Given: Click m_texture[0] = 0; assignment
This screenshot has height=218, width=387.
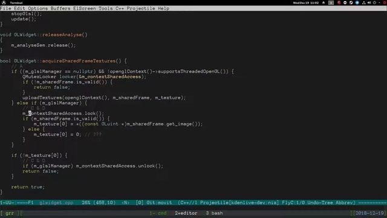Looking at the screenshot, I should click(57, 134).
